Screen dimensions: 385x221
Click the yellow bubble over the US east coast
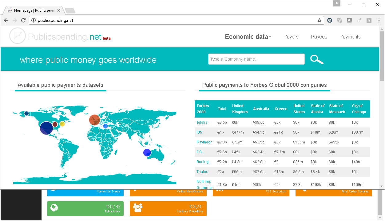point(62,124)
